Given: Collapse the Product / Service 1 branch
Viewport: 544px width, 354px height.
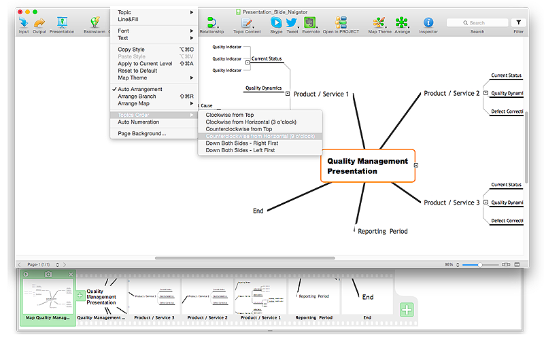Looking at the screenshot, I should pos(288,94).
